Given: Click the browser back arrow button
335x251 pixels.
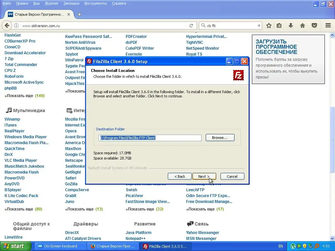Looking at the screenshot, I should coord(7,25).
